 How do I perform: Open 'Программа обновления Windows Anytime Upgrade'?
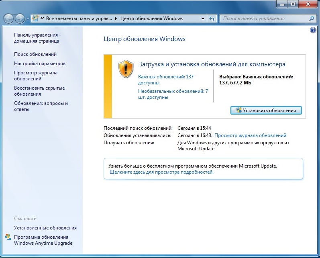43,240
